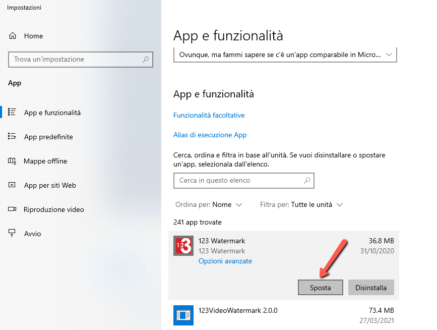Click the 123VideoWatermark app icon

[183, 315]
